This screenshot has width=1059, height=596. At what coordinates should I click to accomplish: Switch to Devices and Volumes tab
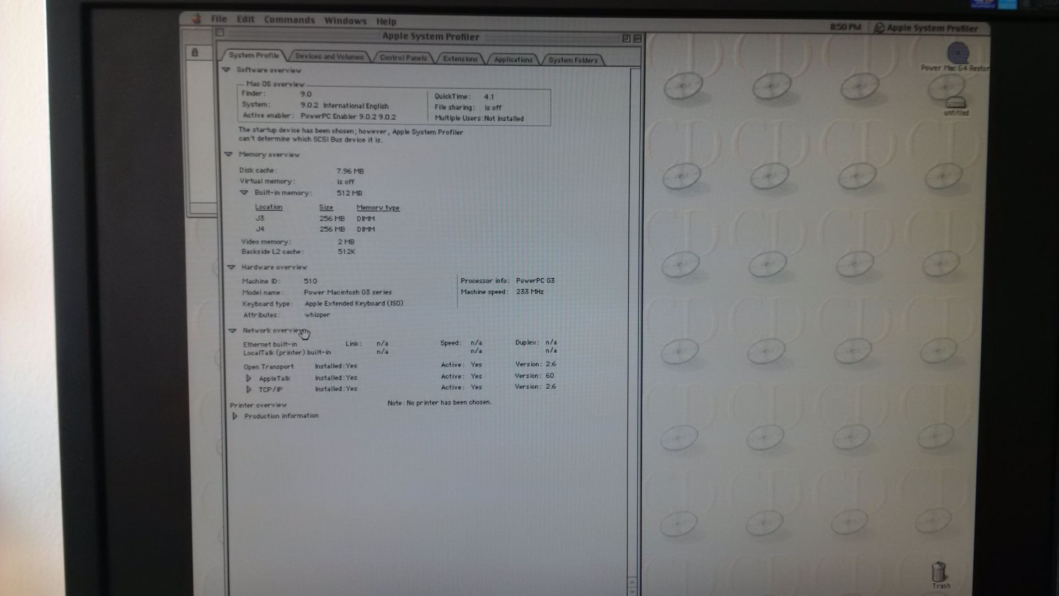329,56
